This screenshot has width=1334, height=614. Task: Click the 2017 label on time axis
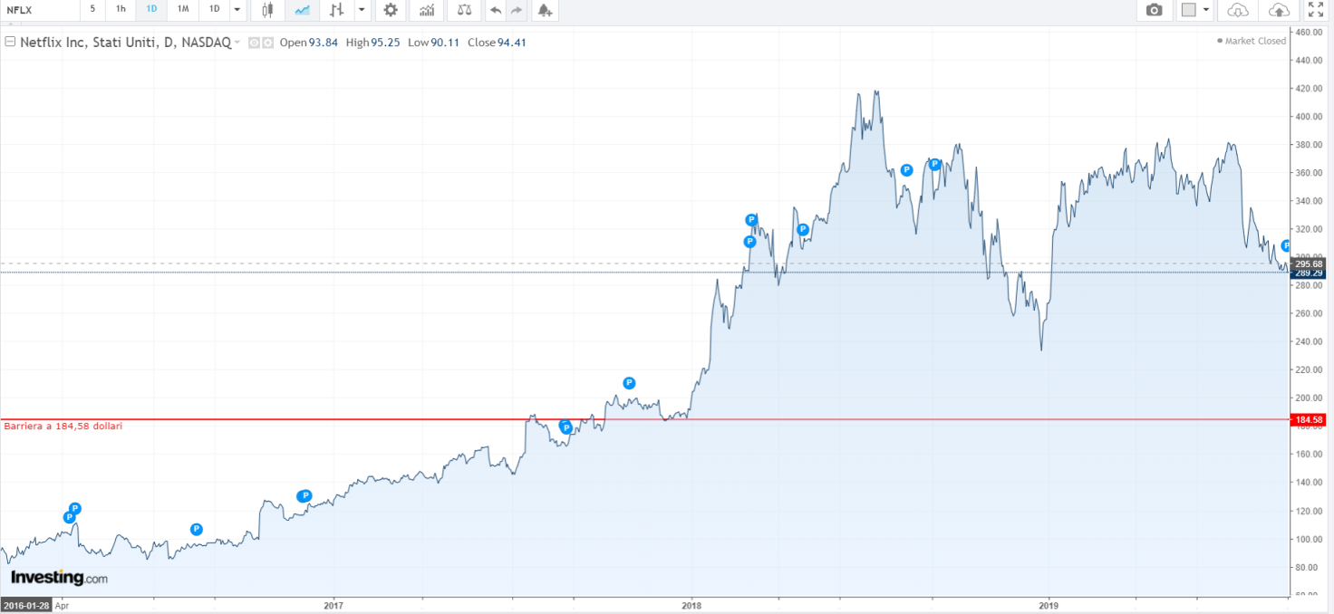333,604
